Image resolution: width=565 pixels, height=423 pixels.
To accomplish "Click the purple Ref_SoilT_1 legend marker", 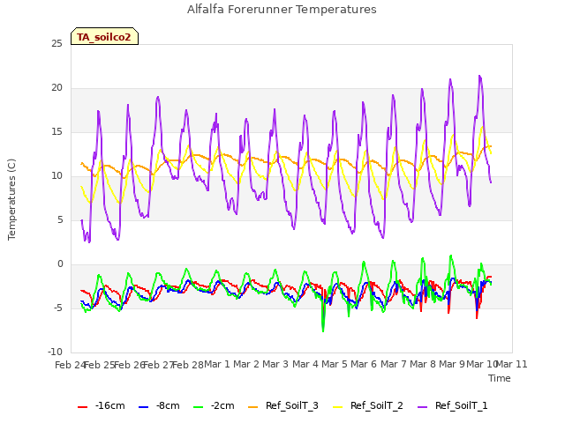I will (x=422, y=407).
